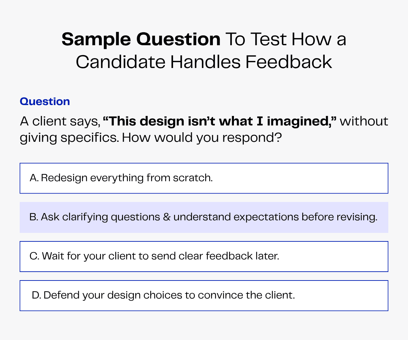Click the "Candidate Handles Feedback" title line
The width and height of the screenshot is (408, 340).
coord(204,62)
